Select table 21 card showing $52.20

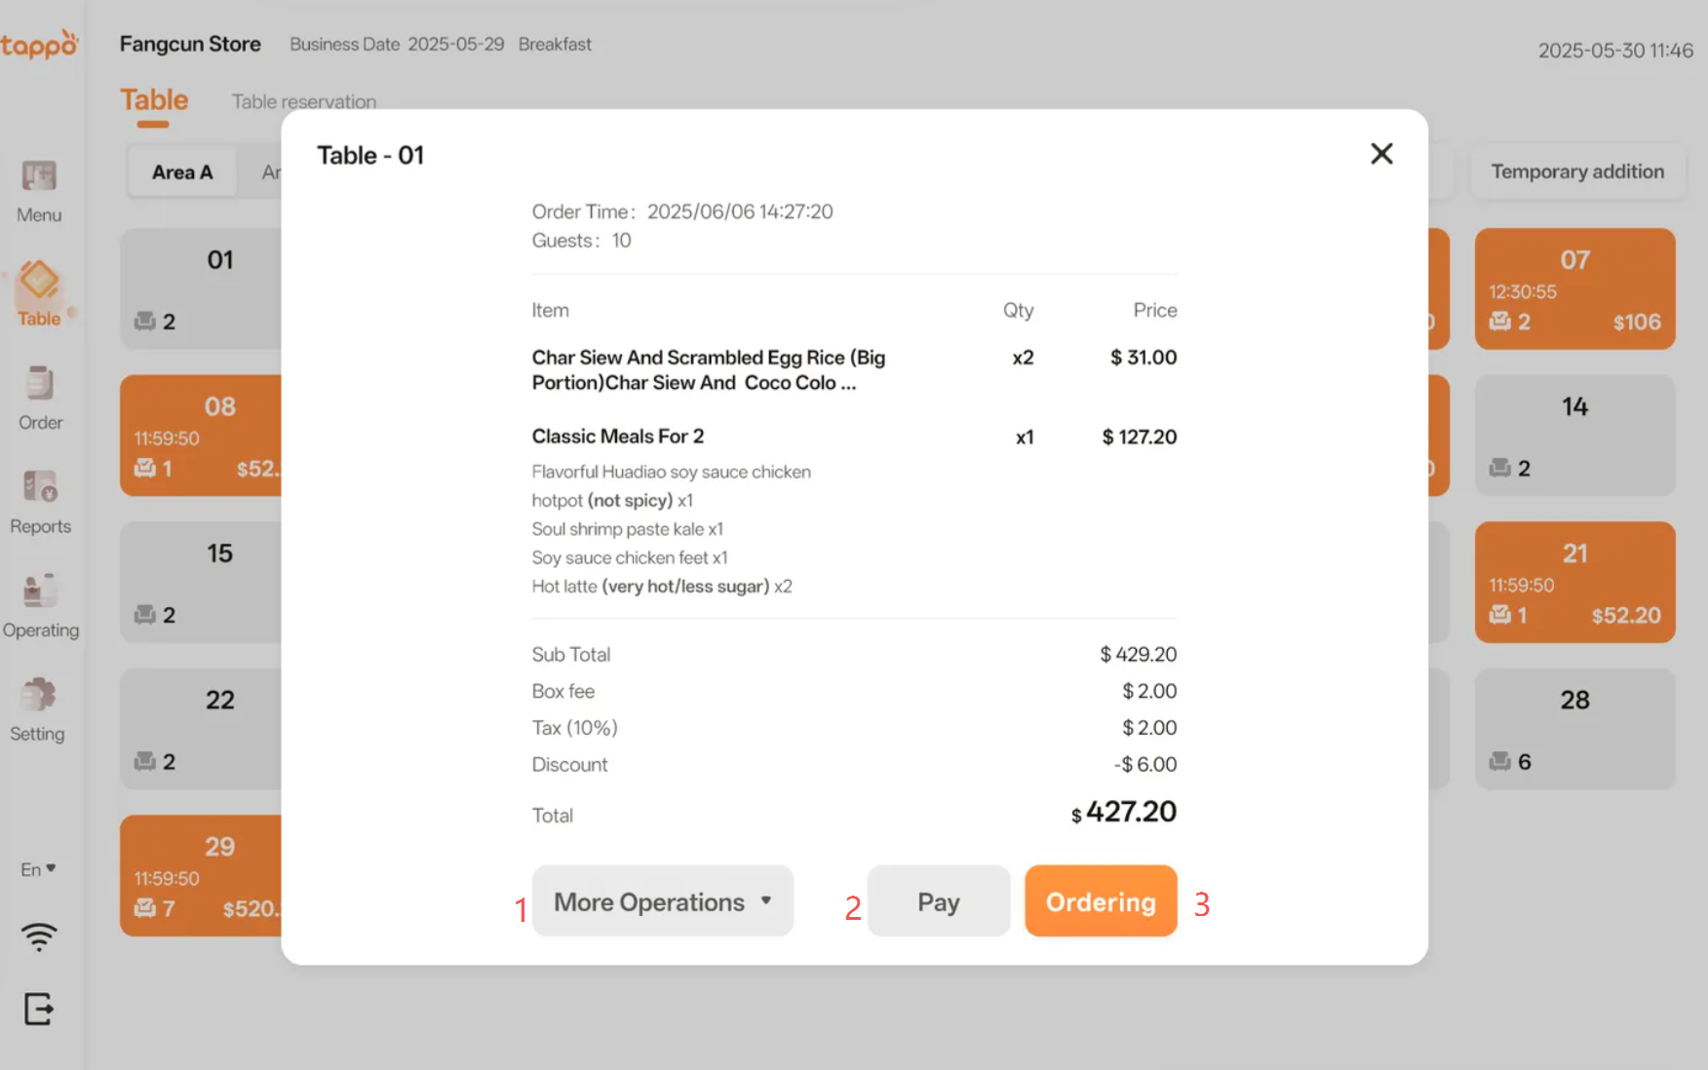pyautogui.click(x=1573, y=583)
